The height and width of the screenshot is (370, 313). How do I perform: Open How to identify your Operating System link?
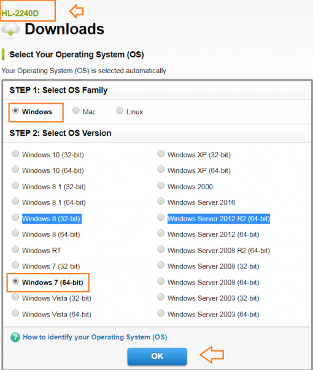(95, 337)
